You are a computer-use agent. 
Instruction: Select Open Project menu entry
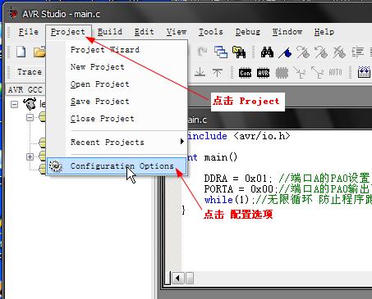[117, 84]
